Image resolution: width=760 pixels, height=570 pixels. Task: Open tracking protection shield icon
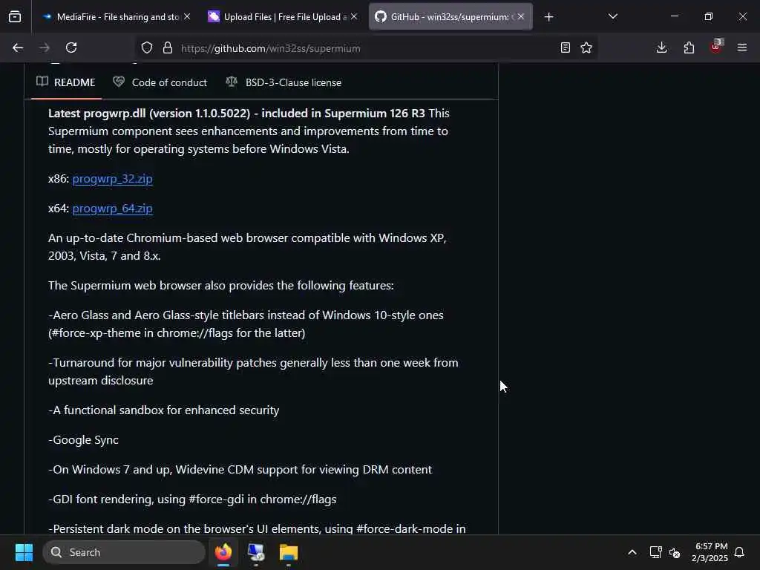point(147,47)
